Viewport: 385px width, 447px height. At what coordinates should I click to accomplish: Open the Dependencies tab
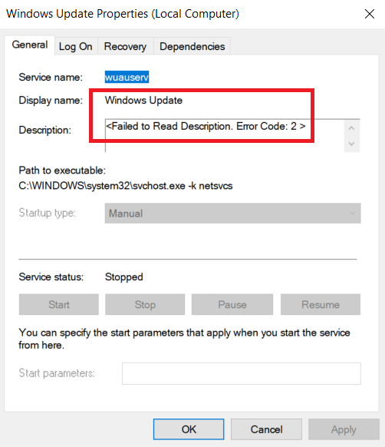point(192,46)
